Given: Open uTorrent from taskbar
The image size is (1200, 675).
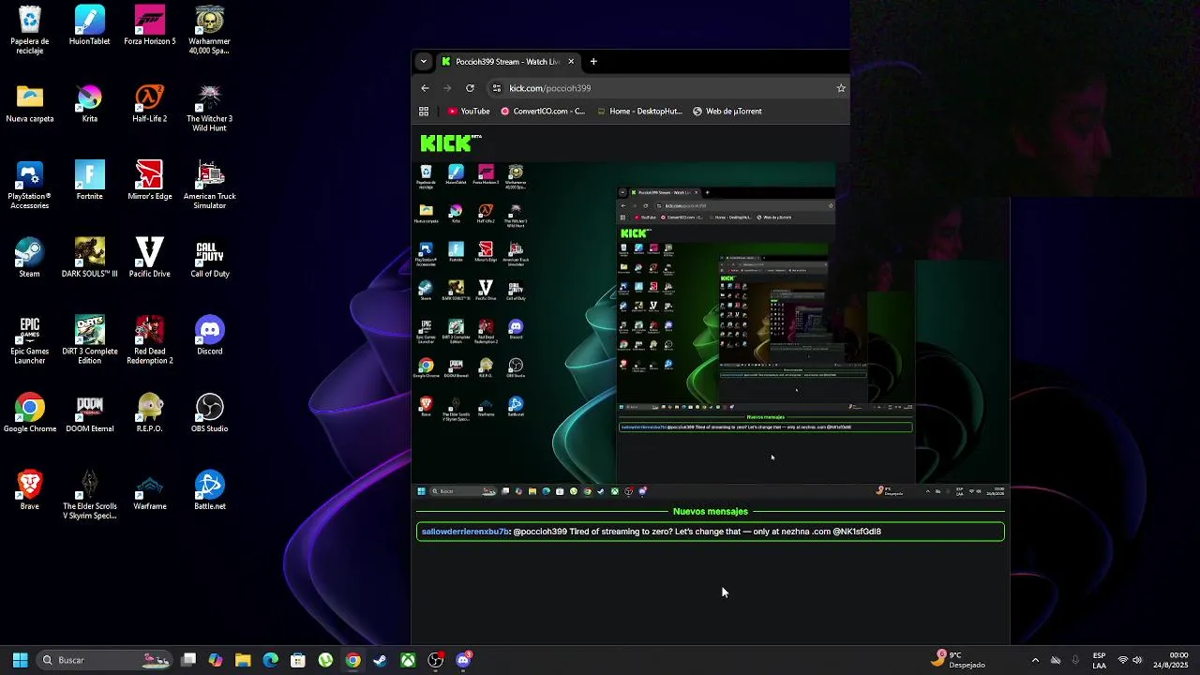Looking at the screenshot, I should [325, 660].
